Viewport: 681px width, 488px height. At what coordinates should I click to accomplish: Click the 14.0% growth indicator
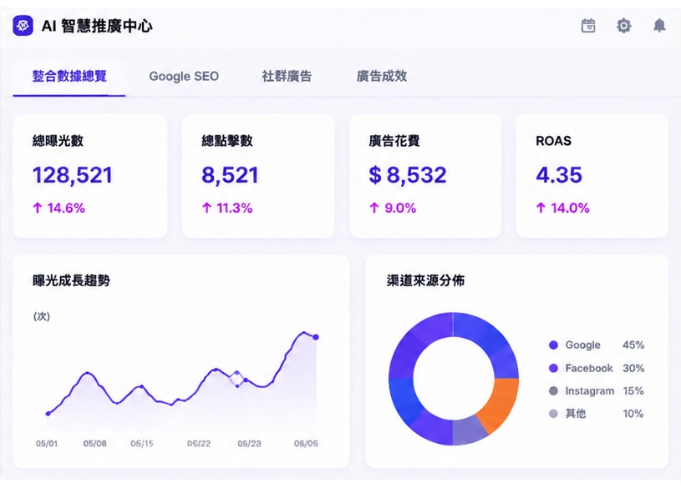(x=563, y=209)
